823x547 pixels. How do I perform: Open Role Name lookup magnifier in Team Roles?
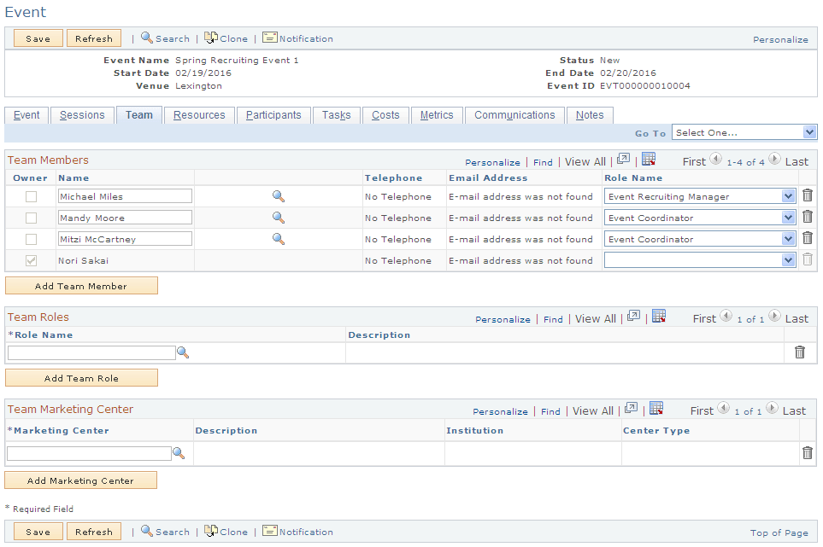coord(183,352)
